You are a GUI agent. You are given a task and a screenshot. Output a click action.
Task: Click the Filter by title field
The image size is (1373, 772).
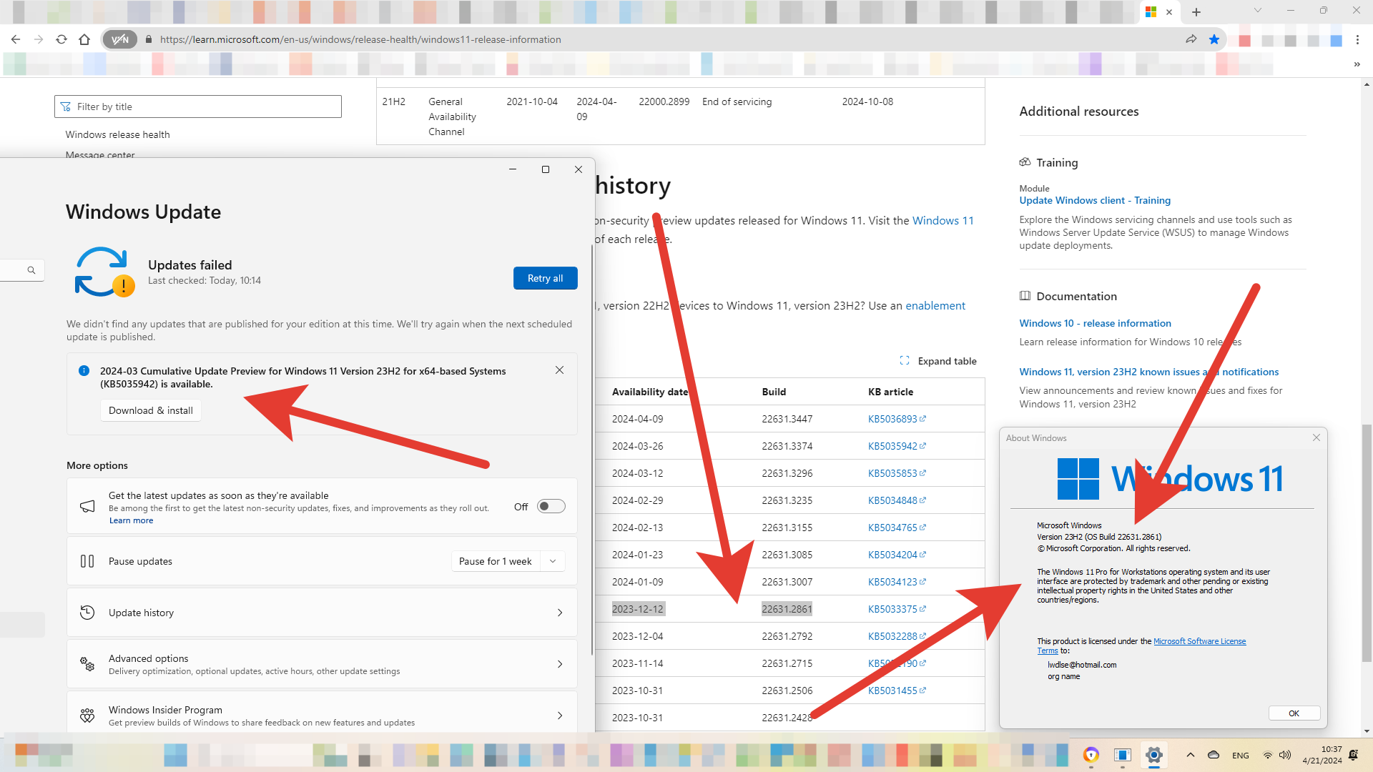[x=198, y=107]
